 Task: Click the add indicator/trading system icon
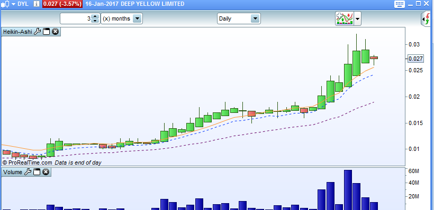point(345,19)
